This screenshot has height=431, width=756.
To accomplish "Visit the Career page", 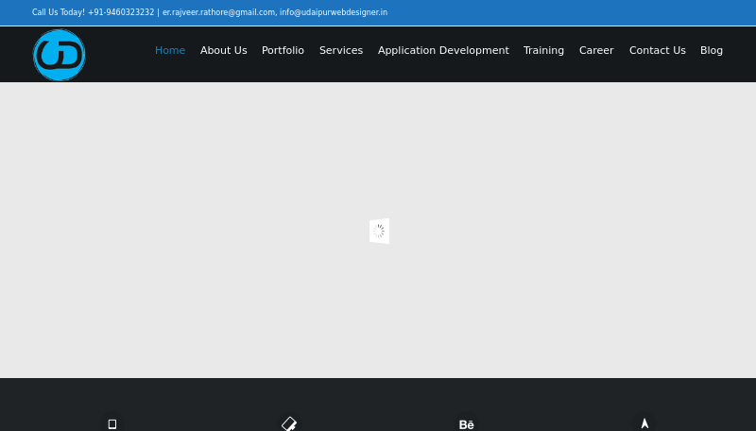I will pos(596,50).
